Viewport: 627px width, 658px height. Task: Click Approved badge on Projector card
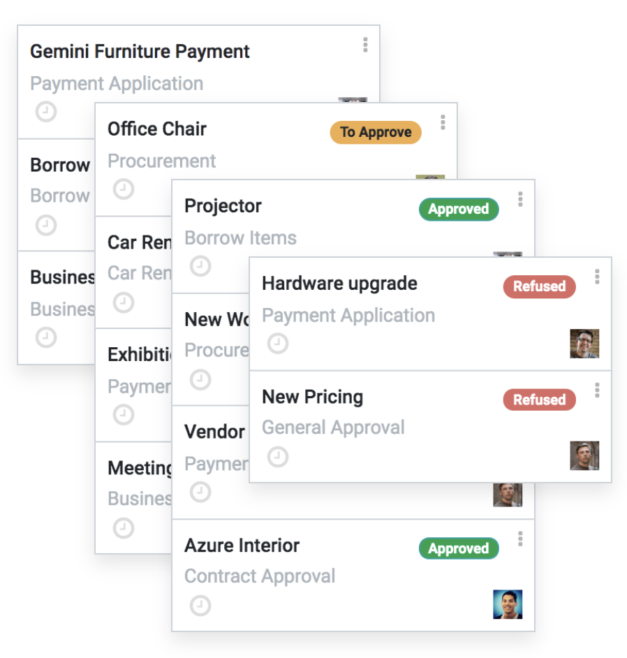[x=459, y=209]
